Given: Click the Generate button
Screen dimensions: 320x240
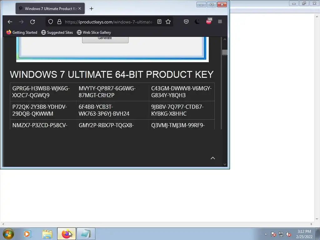Looking at the screenshot, I should click(x=105, y=40).
